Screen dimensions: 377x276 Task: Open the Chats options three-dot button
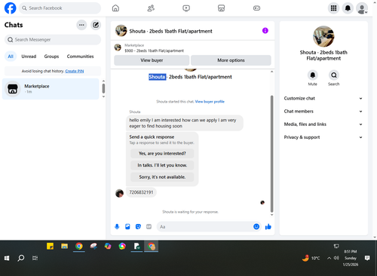pyautogui.click(x=81, y=25)
